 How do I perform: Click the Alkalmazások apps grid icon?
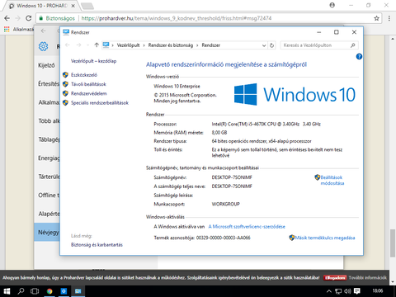[7, 29]
